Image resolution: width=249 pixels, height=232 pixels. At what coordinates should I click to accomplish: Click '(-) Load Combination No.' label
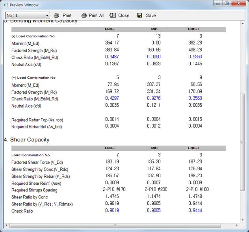point(33,36)
